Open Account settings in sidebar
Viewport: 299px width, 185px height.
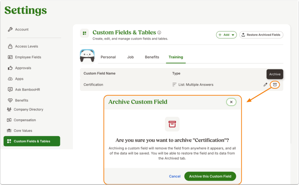(22, 29)
